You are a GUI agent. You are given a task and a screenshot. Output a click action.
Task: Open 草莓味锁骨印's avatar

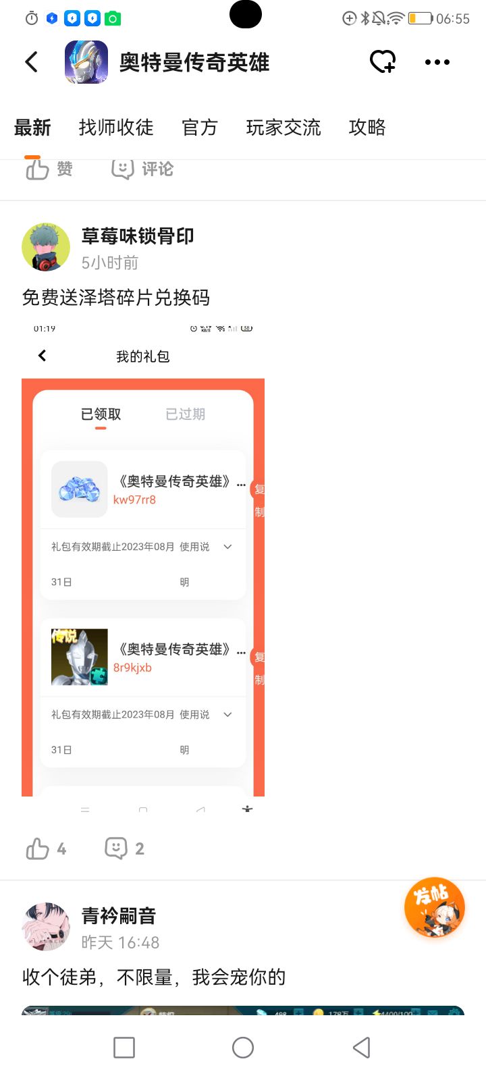(x=46, y=248)
